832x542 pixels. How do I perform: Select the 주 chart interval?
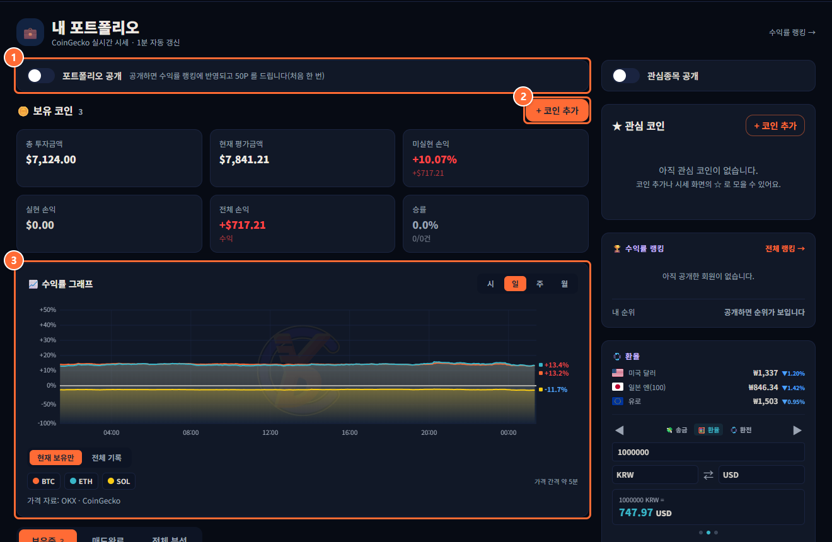[x=540, y=284]
